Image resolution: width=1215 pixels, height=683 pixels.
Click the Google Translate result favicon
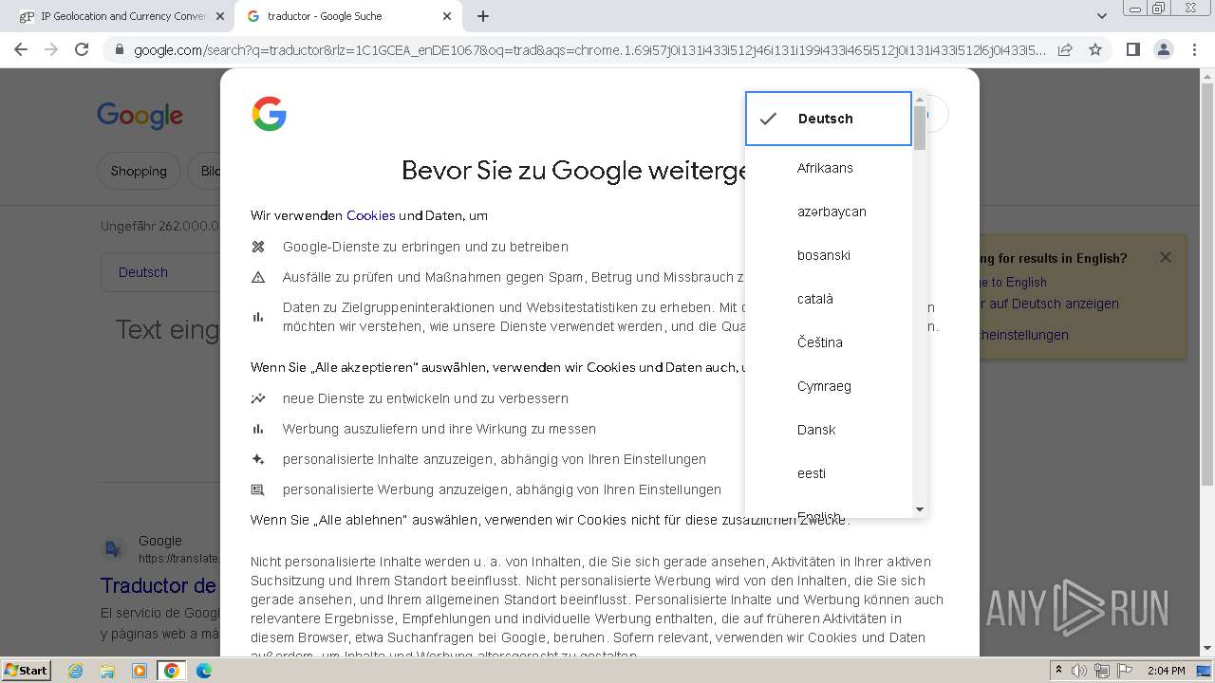click(113, 548)
